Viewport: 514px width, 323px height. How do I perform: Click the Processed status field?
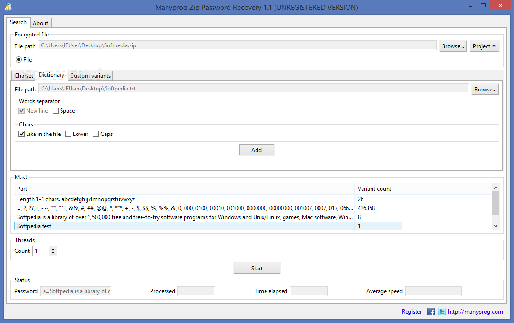[196, 291]
